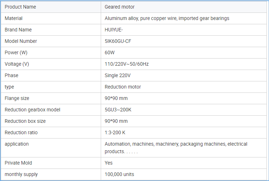Click the aluminum alloy material description
269x181 pixels.
(x=167, y=18)
